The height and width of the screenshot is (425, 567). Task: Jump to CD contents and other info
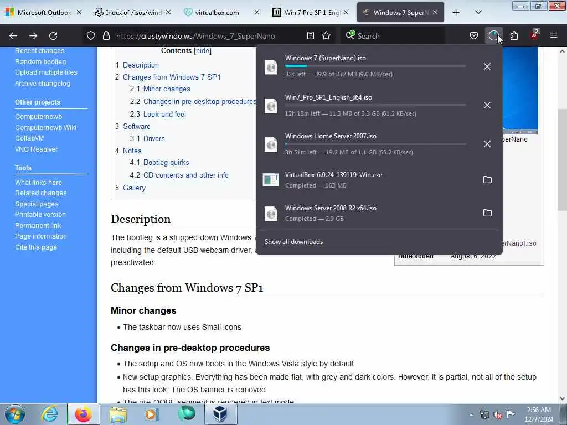tap(186, 175)
